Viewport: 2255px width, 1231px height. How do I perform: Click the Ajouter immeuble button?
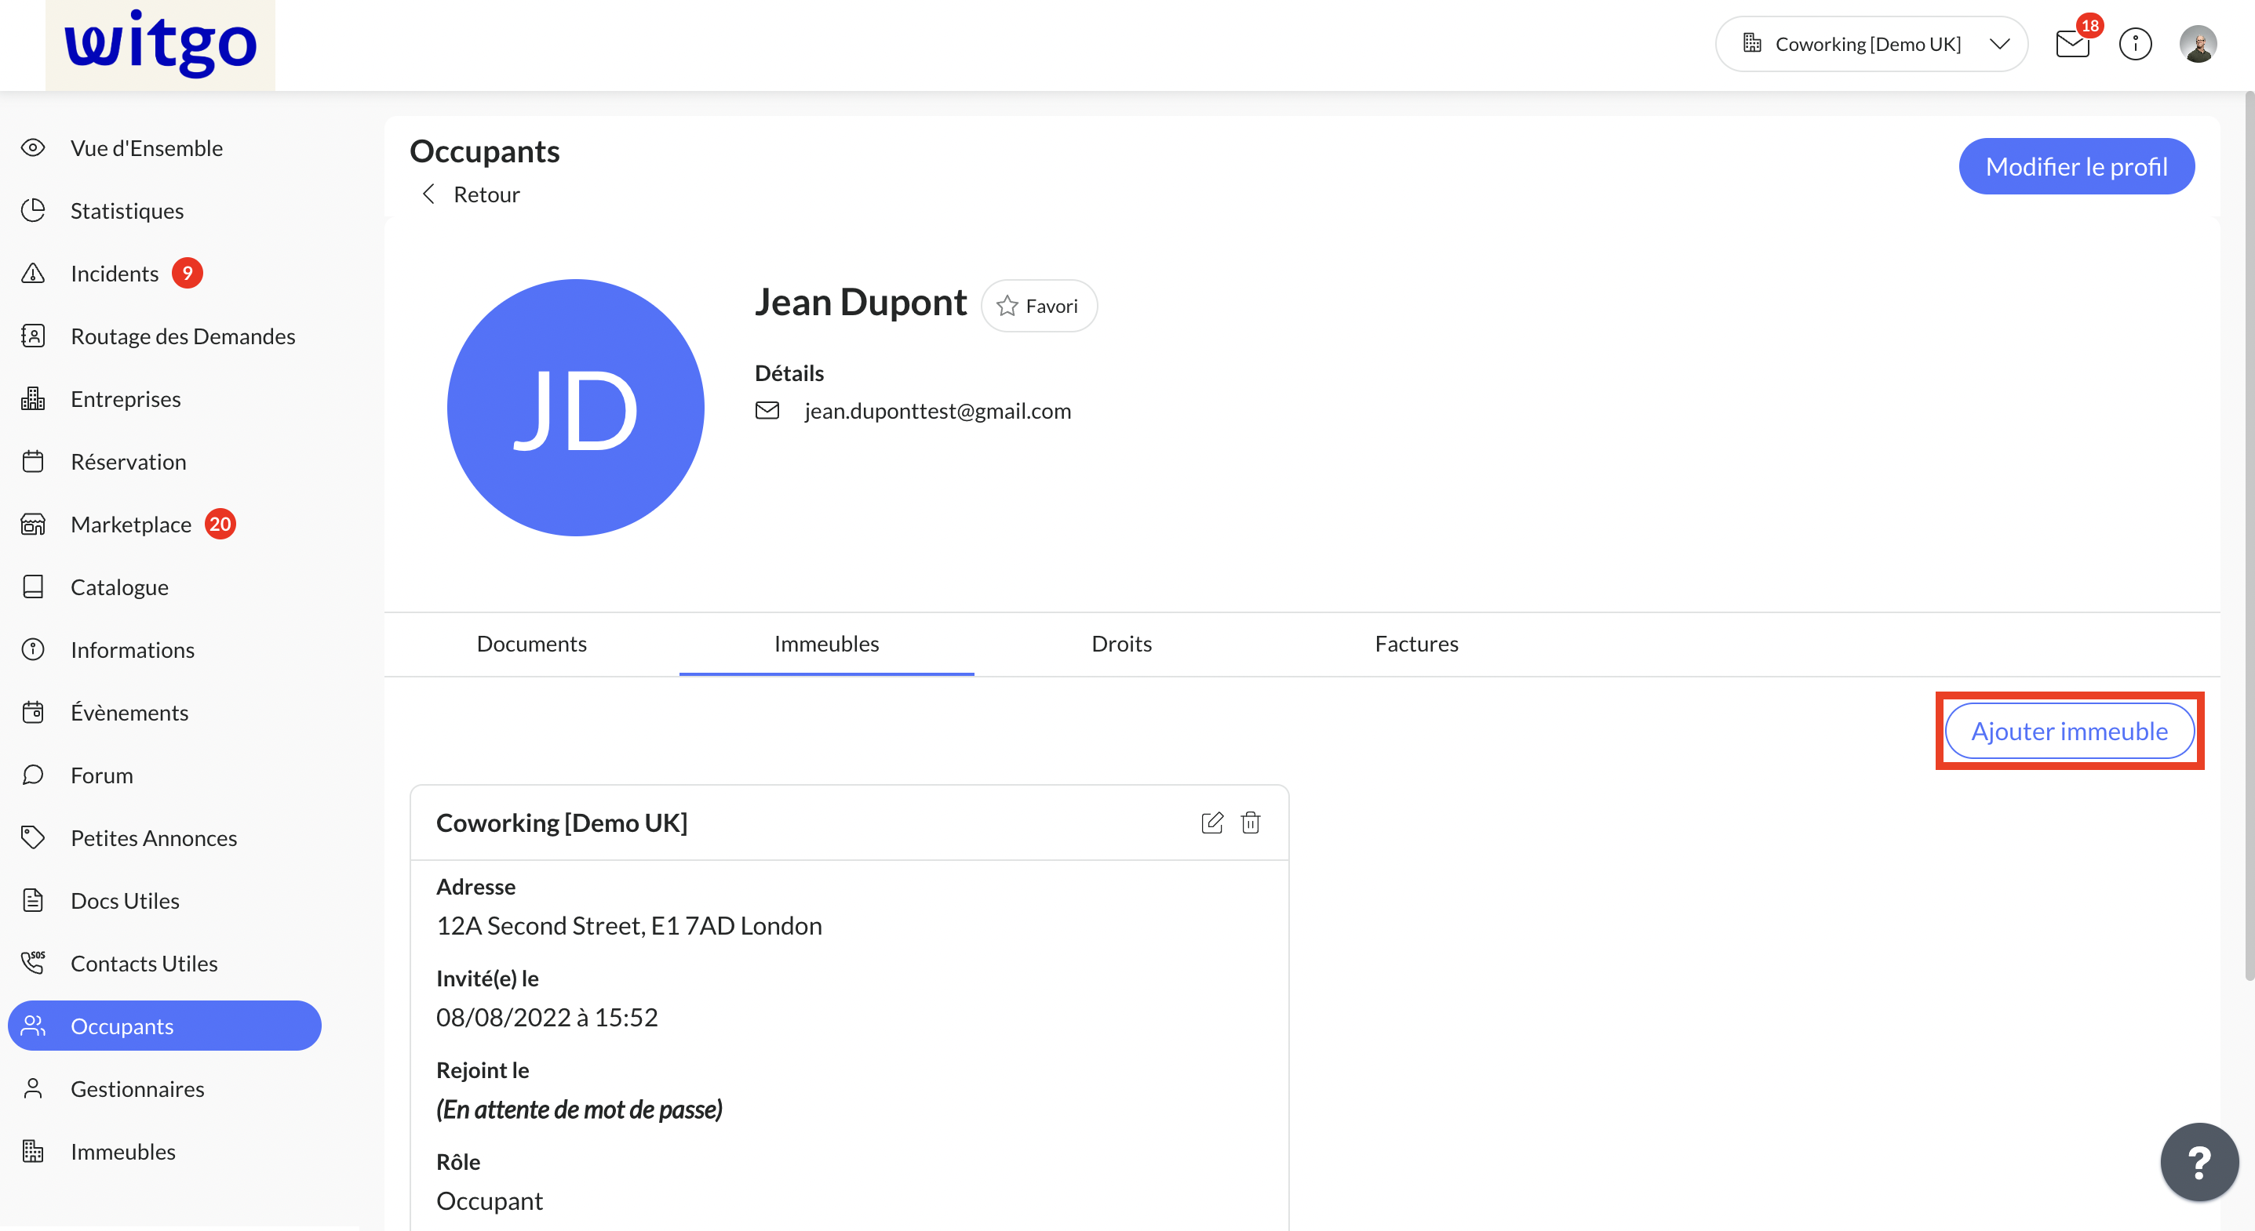[2069, 731]
